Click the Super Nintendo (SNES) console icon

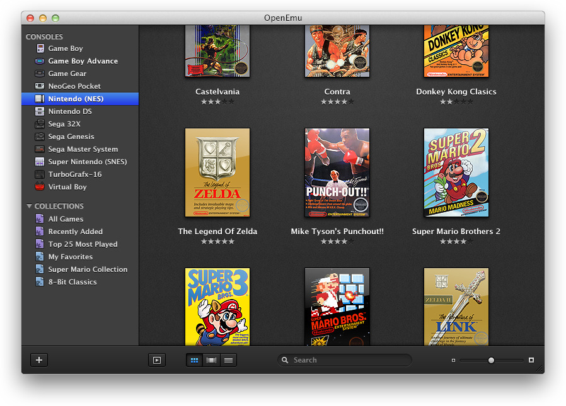click(40, 162)
